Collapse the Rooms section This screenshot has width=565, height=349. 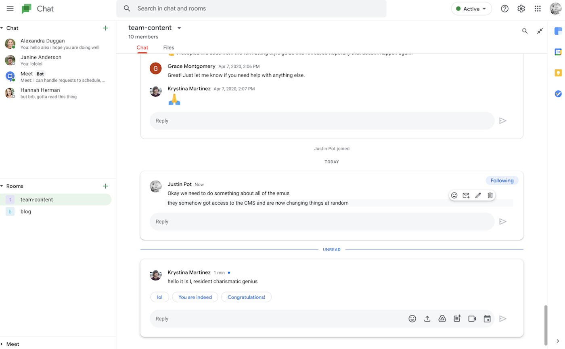(2, 186)
